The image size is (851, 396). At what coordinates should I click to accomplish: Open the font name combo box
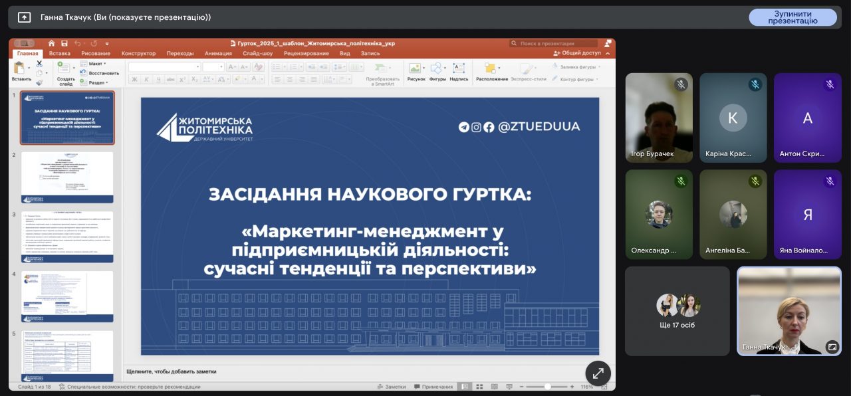click(x=164, y=67)
